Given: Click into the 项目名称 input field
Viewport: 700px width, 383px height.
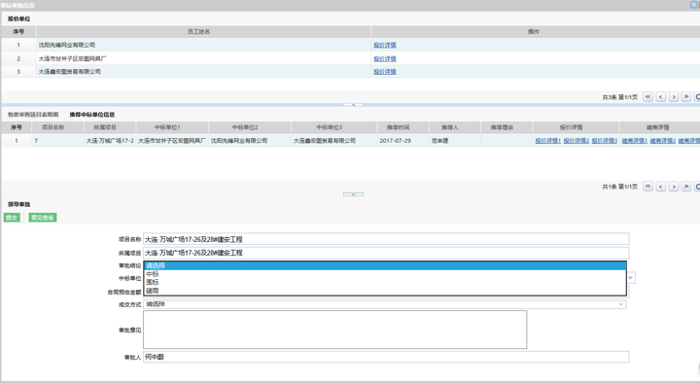Looking at the screenshot, I should (386, 239).
